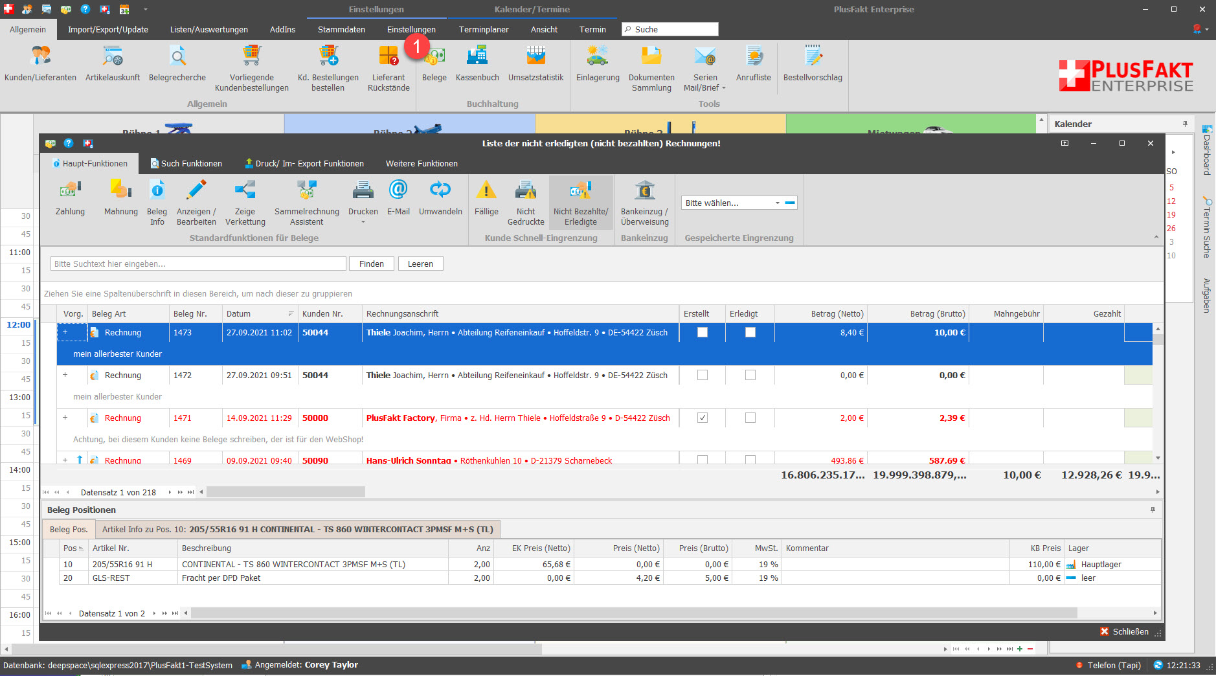The height and width of the screenshot is (676, 1216).
Task: Open Einlagerung tool
Action: 598,63
